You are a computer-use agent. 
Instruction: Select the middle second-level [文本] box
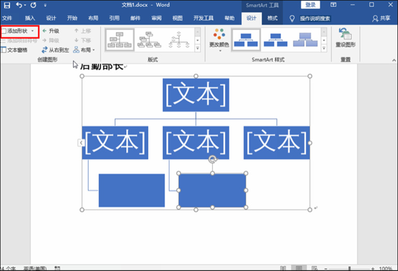point(196,142)
